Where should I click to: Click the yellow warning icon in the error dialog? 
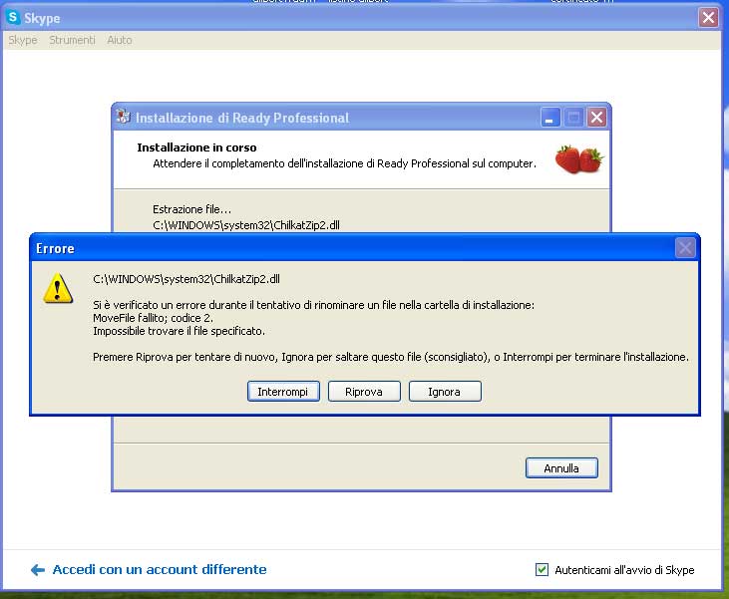pyautogui.click(x=58, y=288)
